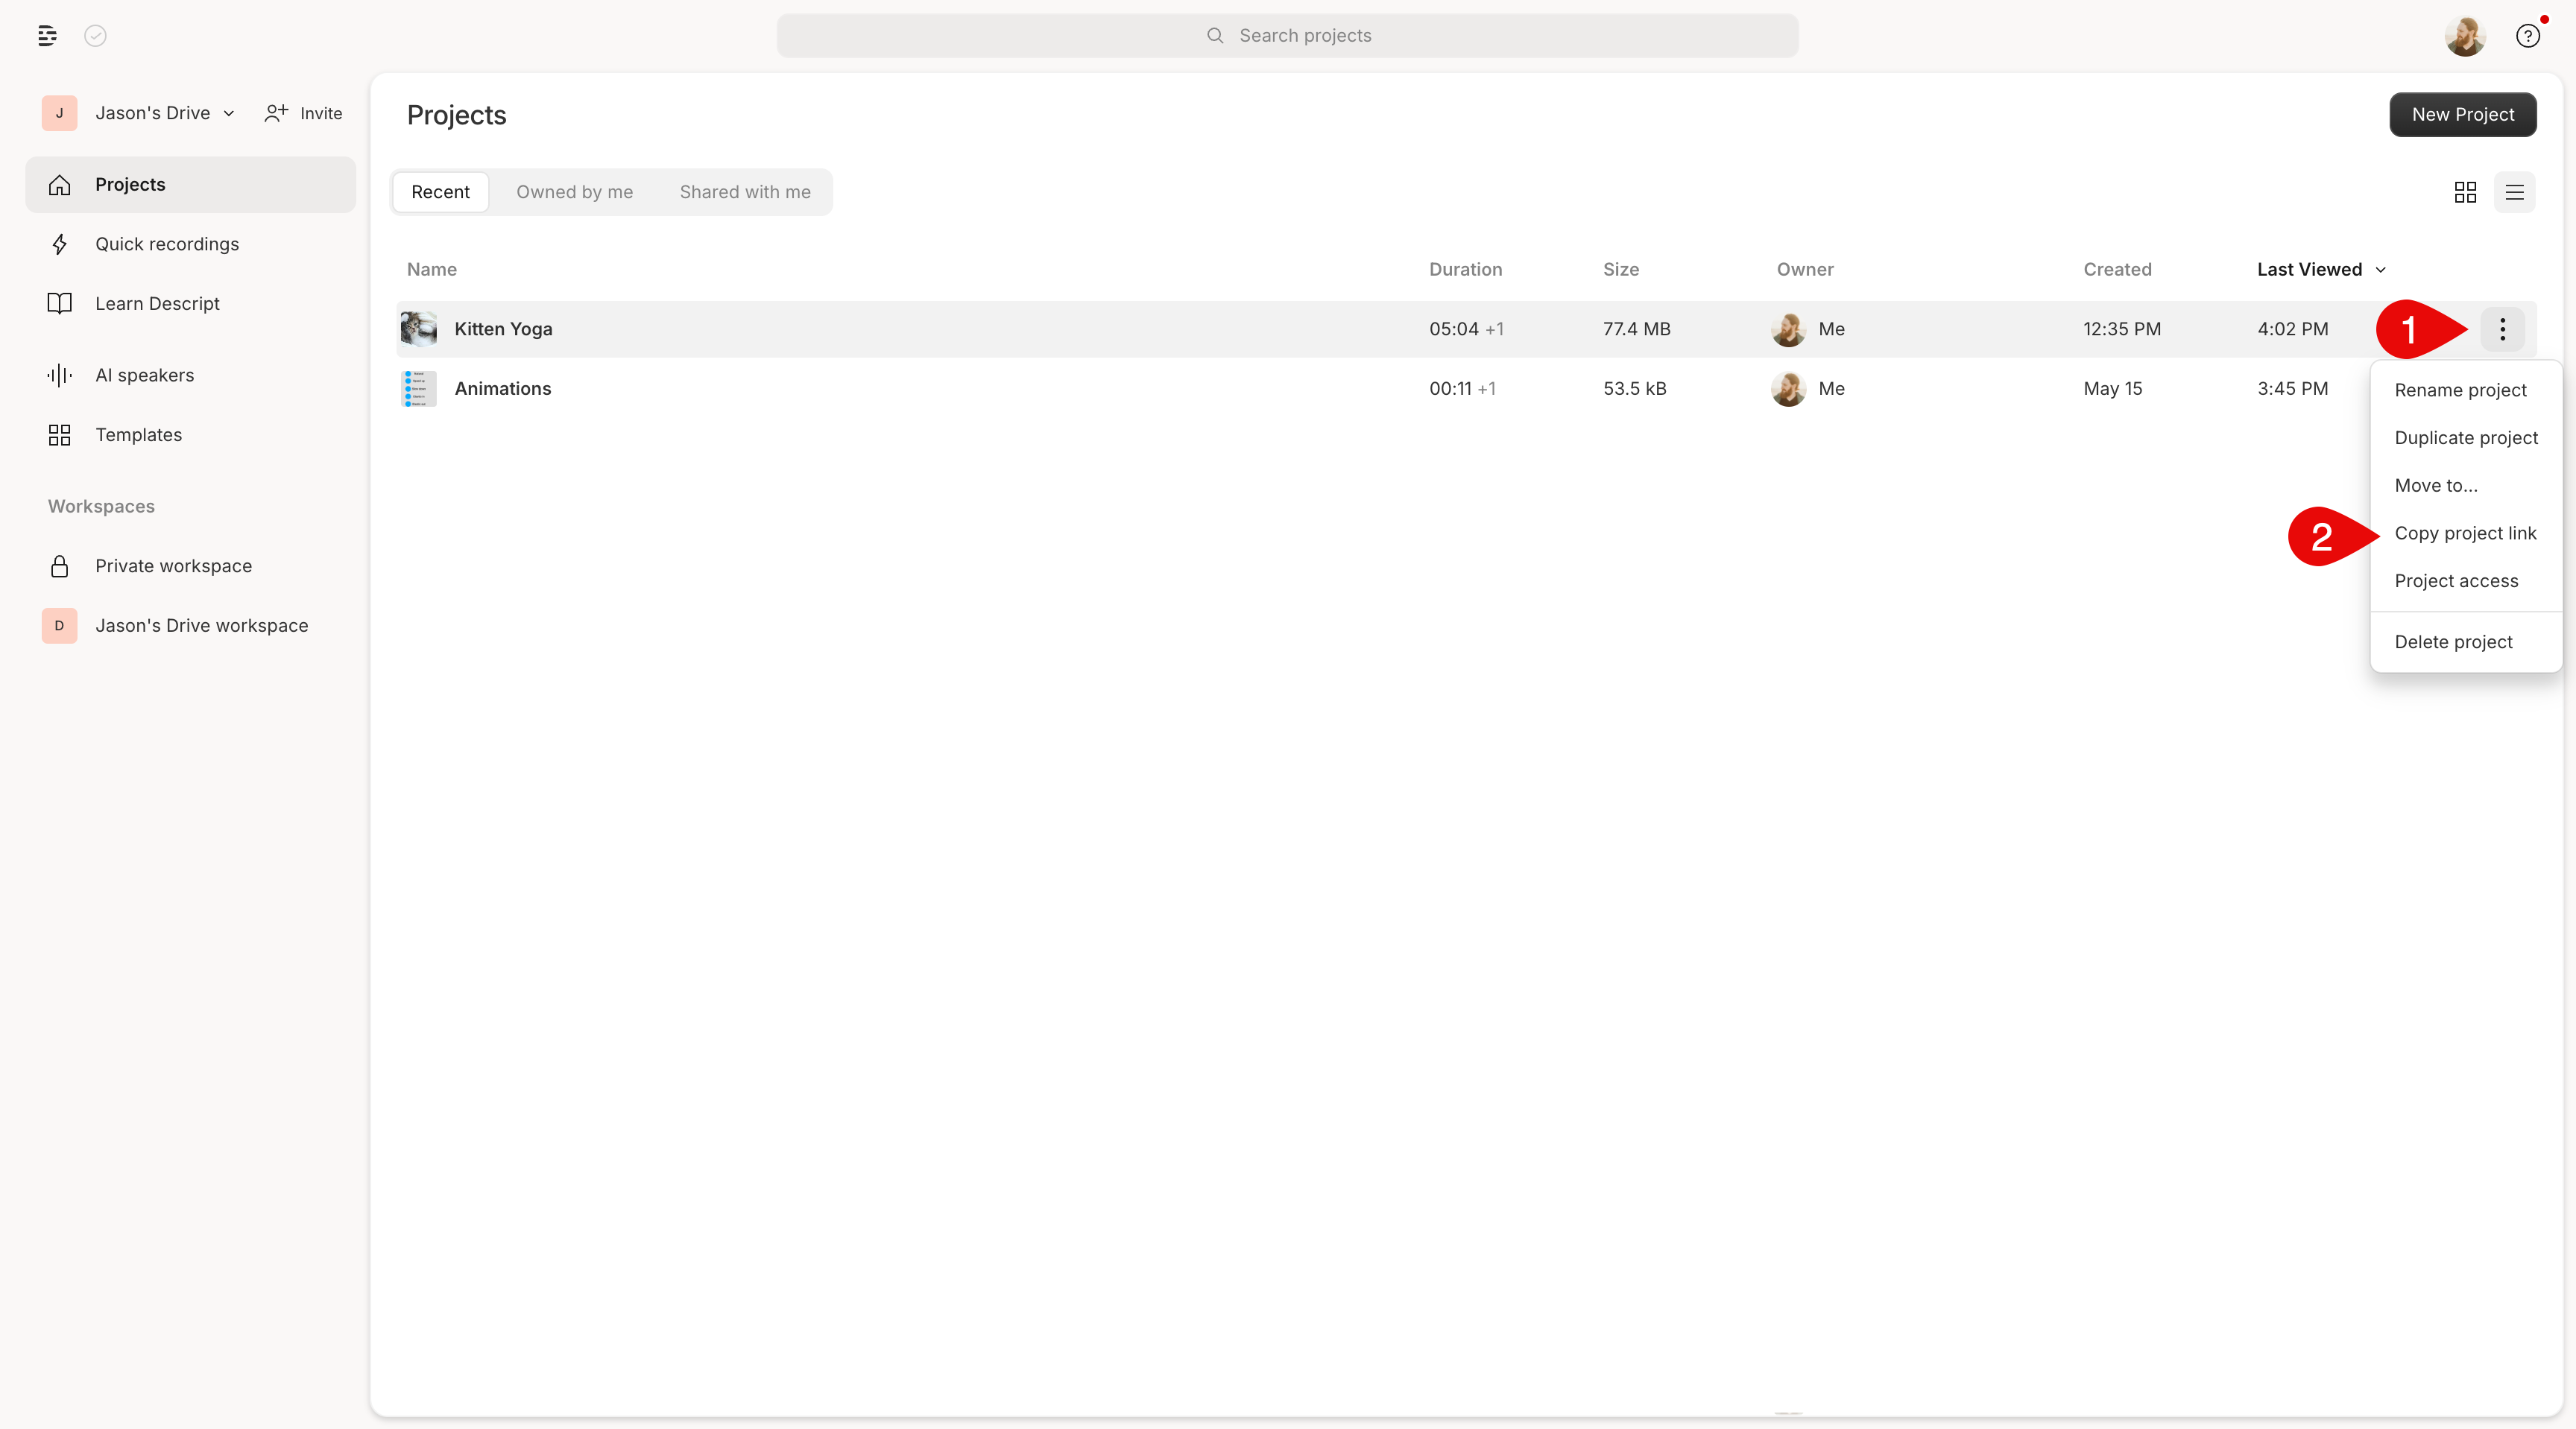This screenshot has height=1429, width=2576.
Task: Toggle the Last Viewed sort arrow
Action: 2380,270
